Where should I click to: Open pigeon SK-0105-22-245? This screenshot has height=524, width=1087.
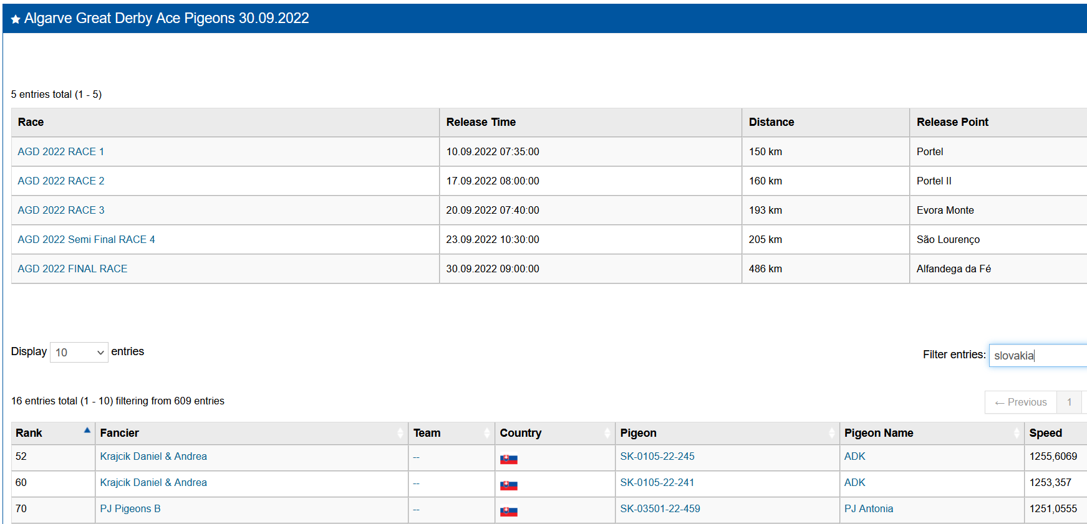[x=657, y=456]
